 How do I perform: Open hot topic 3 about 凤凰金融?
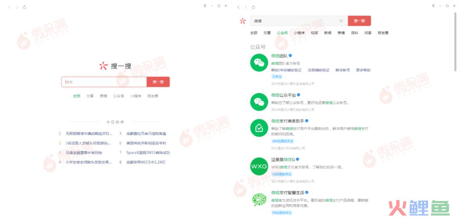[84, 153]
